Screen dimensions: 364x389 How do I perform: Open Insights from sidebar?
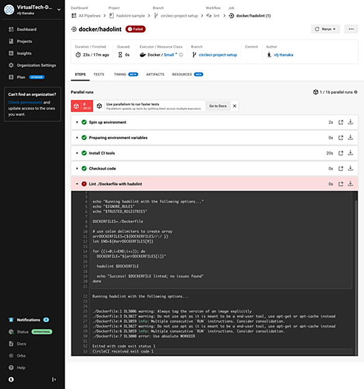tap(24, 53)
